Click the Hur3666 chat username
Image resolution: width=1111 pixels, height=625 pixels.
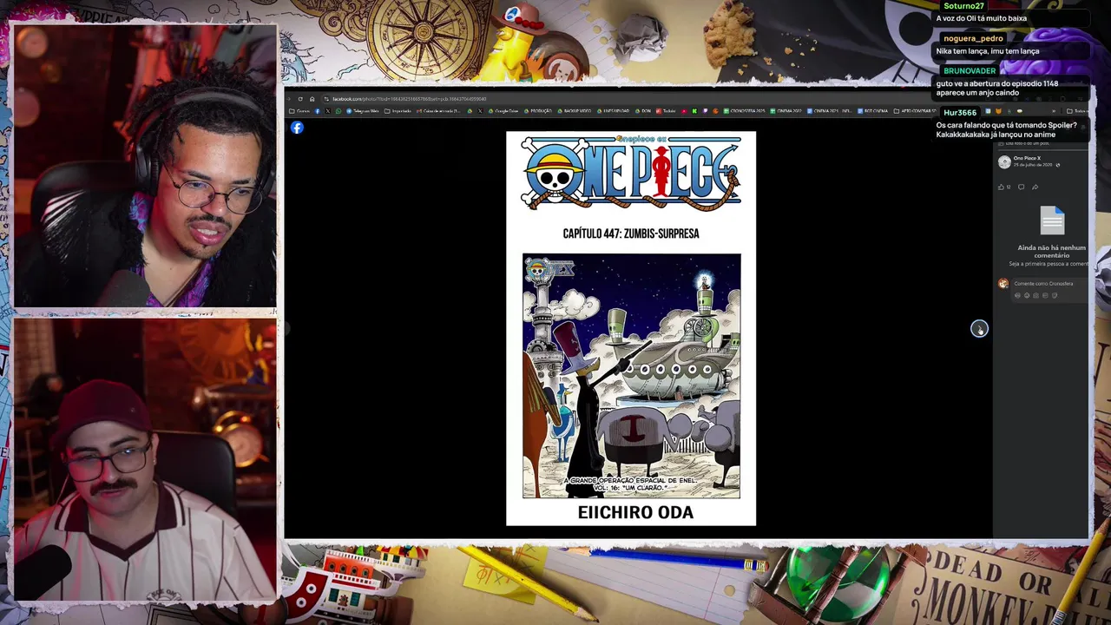[960, 113]
